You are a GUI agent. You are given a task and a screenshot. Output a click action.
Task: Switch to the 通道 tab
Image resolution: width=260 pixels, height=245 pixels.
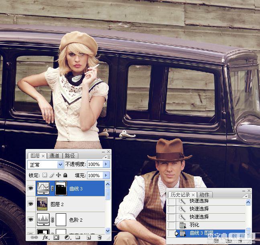coord(54,156)
